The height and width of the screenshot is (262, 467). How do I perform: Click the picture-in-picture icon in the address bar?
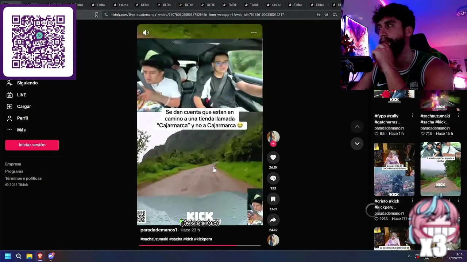[335, 15]
